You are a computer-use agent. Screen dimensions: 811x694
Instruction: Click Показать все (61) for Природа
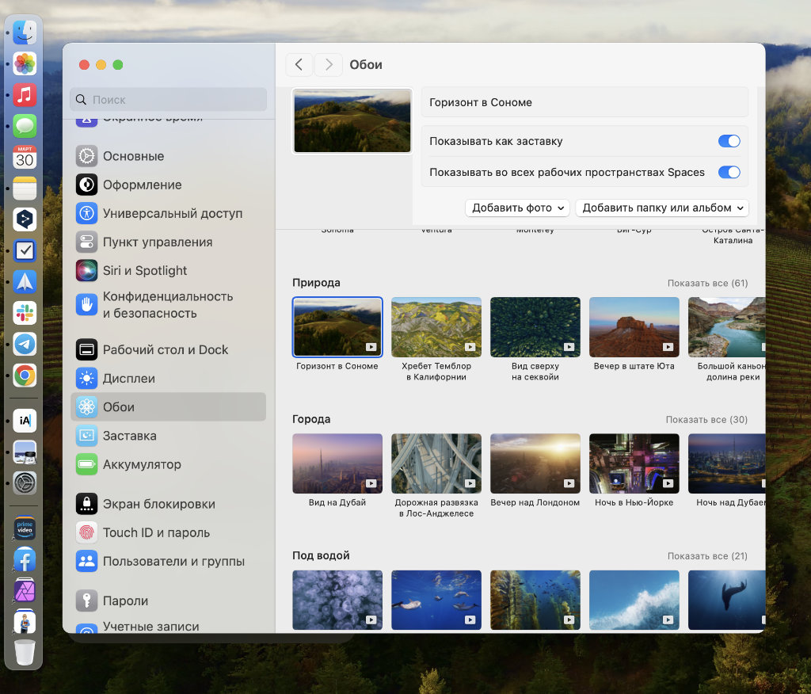[706, 283]
